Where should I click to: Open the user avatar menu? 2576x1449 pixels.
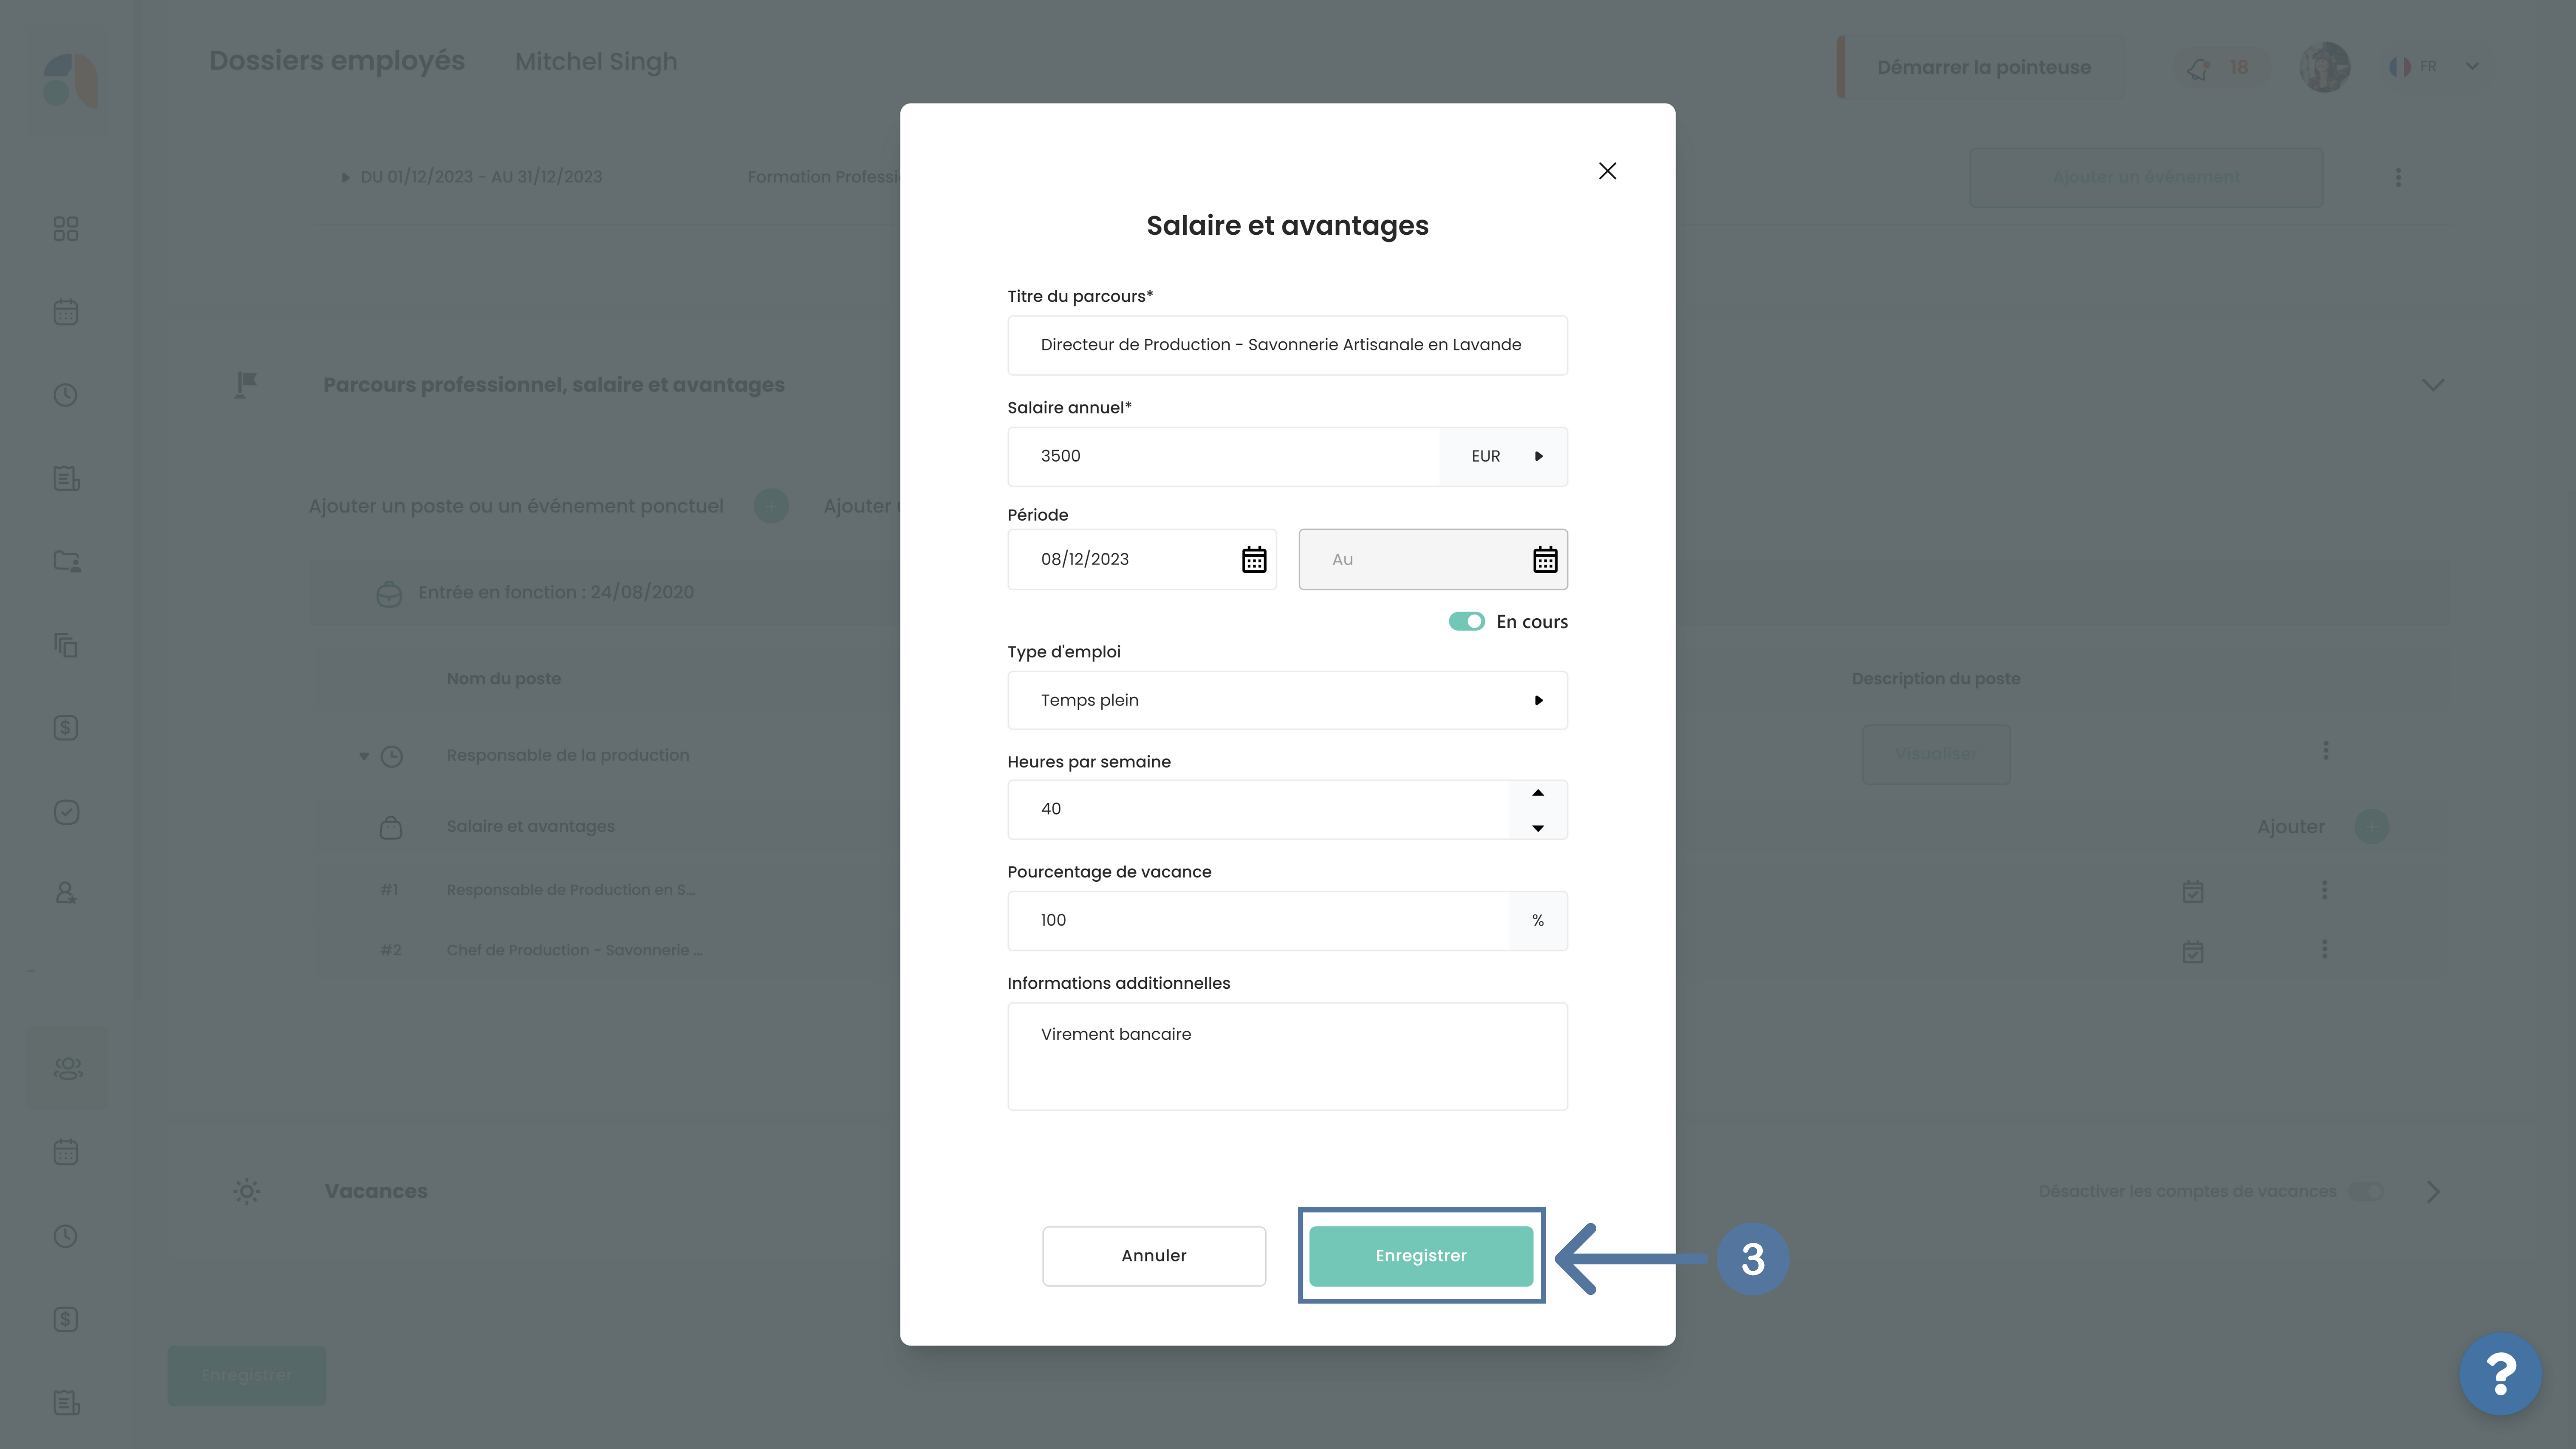(2324, 67)
